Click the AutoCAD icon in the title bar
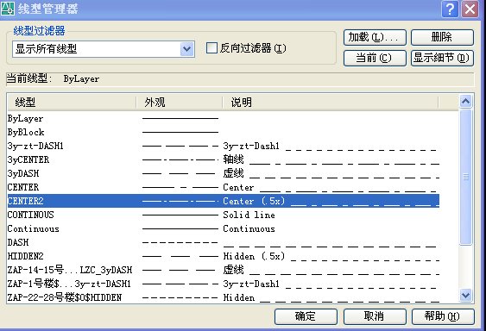486x331 pixels. (x=8, y=8)
